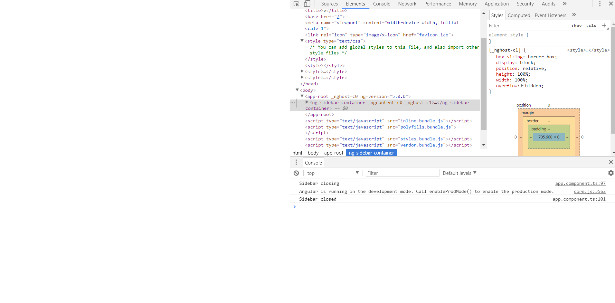
Task: Switch to the Network panel tab
Action: click(x=407, y=4)
